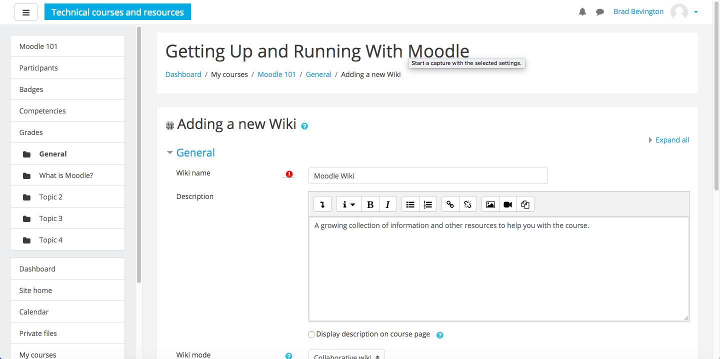The height and width of the screenshot is (359, 720).
Task: Click the Brad Bevington profile name
Action: tap(638, 11)
